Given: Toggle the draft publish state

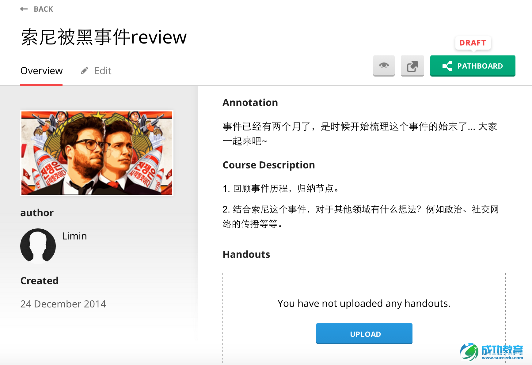Looking at the screenshot, I should [472, 43].
